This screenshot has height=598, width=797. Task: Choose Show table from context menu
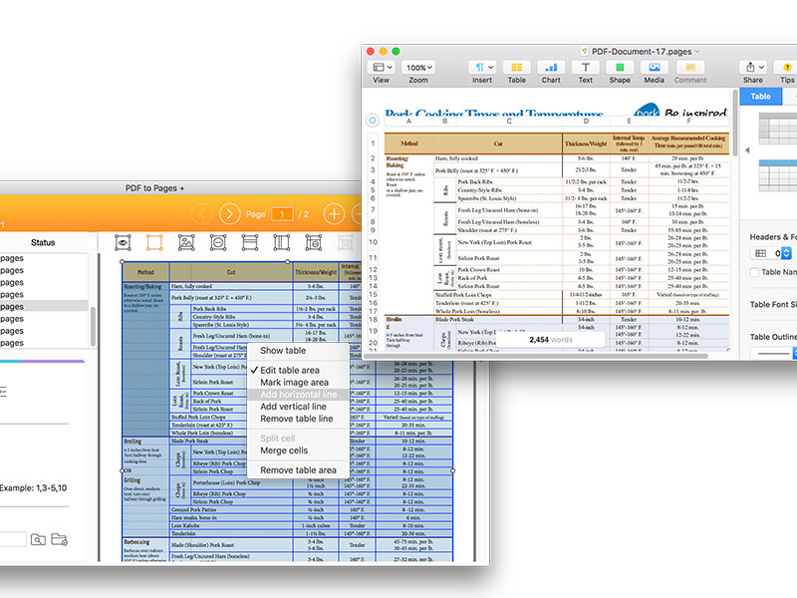pyautogui.click(x=283, y=351)
